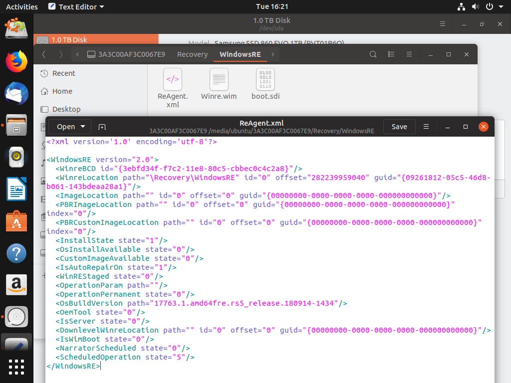Open the Text Editor hamburger menu

[426, 127]
